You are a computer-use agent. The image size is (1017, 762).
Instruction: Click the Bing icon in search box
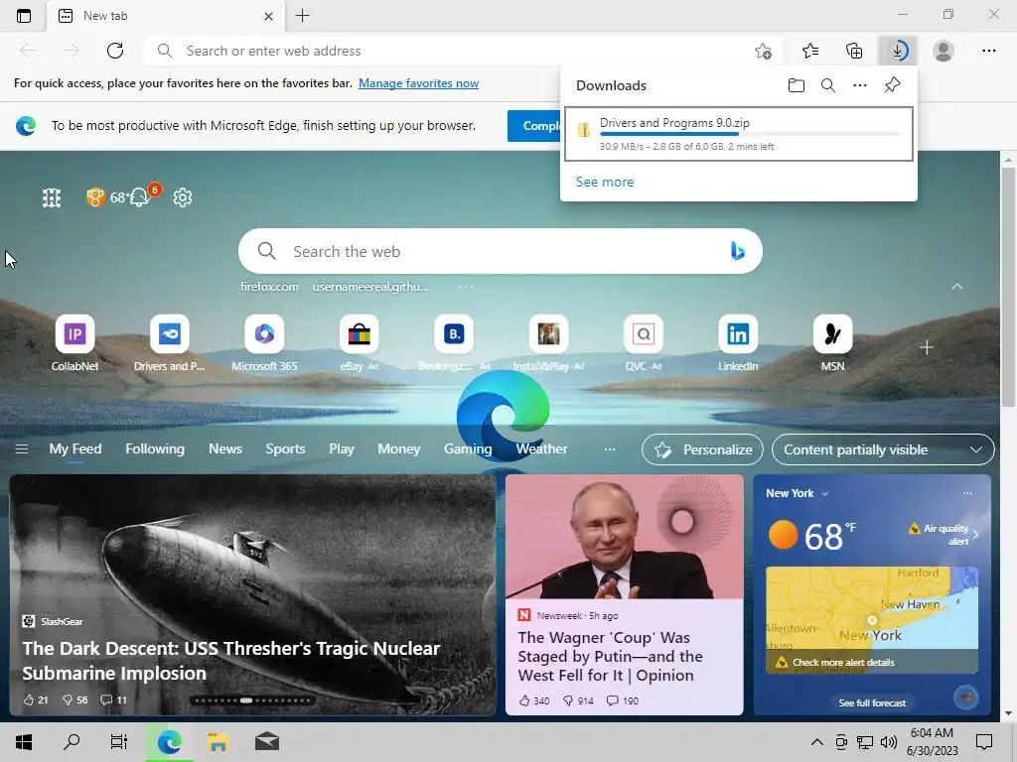pyautogui.click(x=737, y=251)
